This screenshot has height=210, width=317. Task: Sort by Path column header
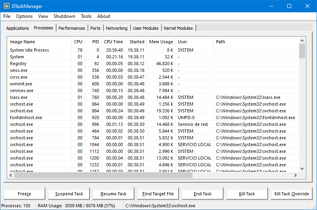point(256,42)
